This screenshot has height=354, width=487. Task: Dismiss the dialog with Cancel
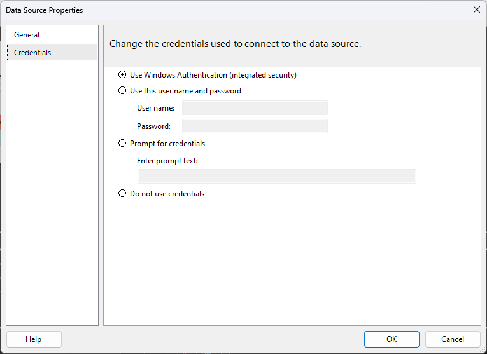[453, 339]
